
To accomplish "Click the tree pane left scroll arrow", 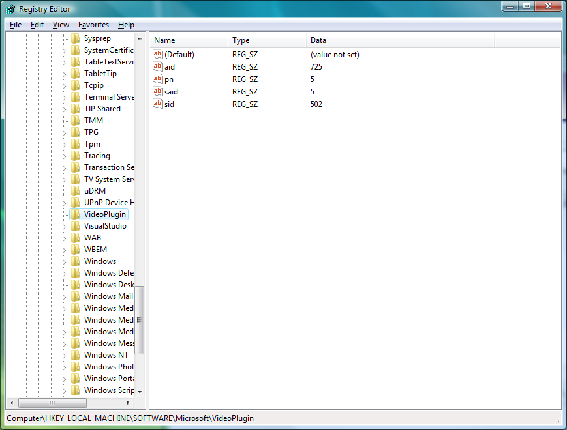I will [x=12, y=403].
